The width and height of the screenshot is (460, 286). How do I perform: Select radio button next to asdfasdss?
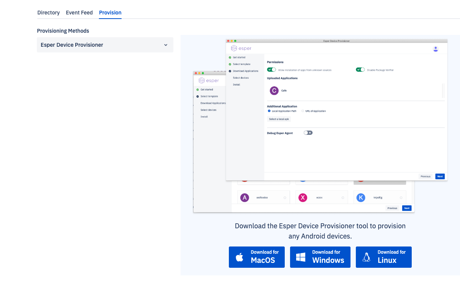(x=285, y=198)
